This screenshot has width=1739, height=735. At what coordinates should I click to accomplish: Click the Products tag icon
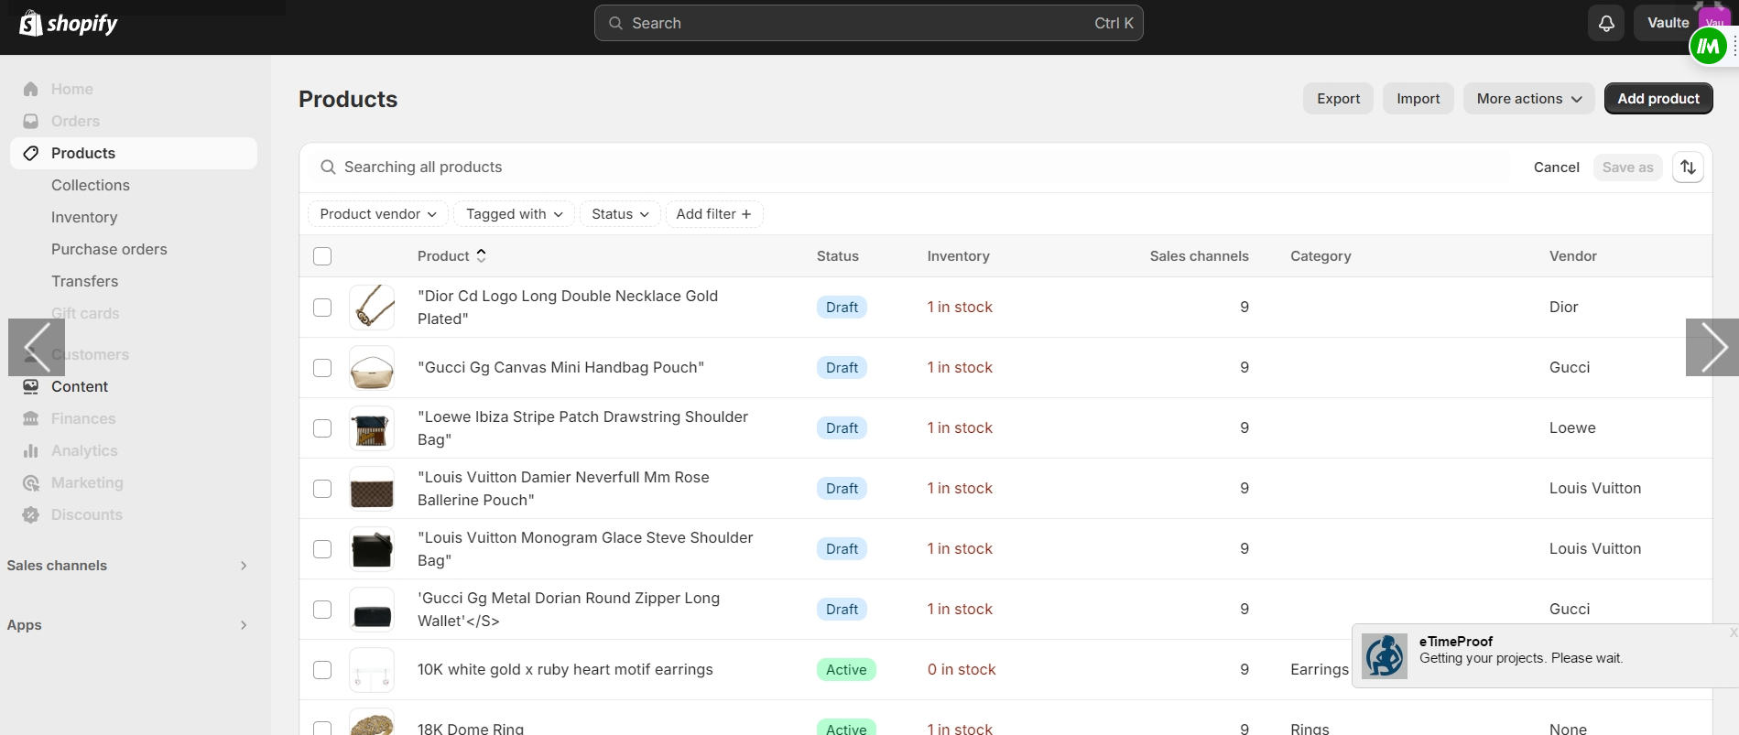click(x=31, y=153)
